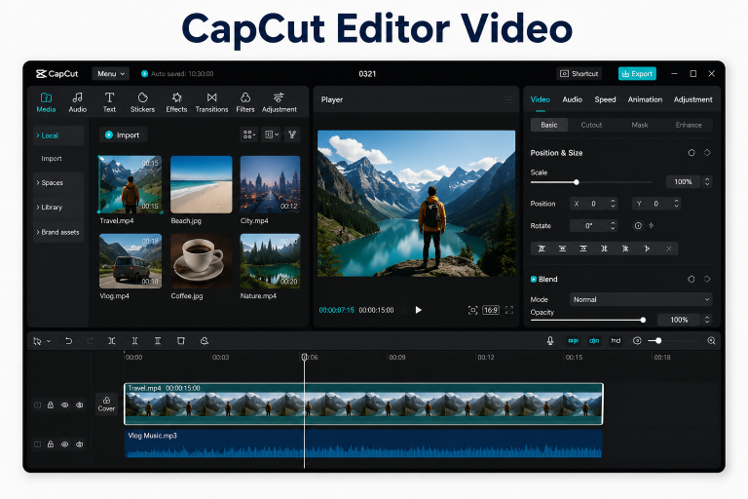Click the Redo icon in timeline toolbar
Viewport: 748px width, 499px height.
click(91, 340)
